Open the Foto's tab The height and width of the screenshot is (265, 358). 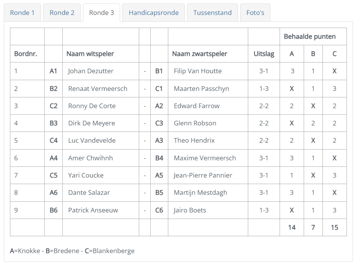(255, 13)
